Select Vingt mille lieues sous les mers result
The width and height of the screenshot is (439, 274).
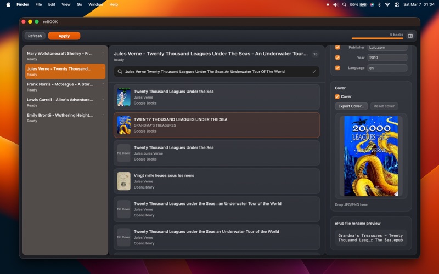tap(217, 181)
